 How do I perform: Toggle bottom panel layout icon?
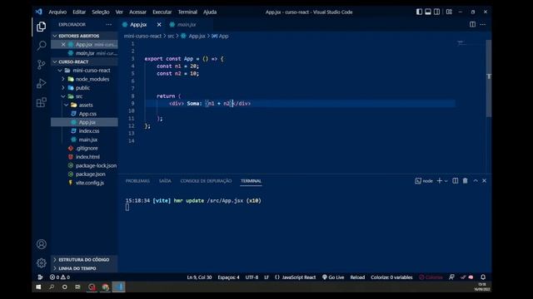point(428,12)
